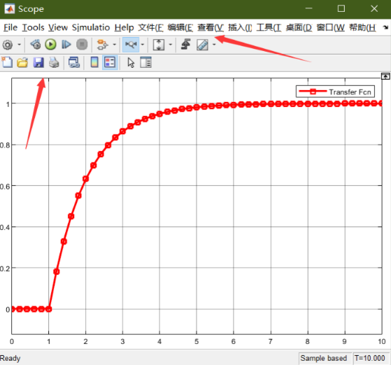Click the Save figure floppy icon
The width and height of the screenshot is (391, 365).
[38, 62]
